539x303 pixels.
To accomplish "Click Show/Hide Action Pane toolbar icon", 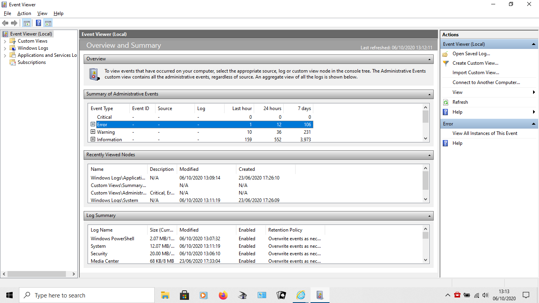I will point(48,23).
